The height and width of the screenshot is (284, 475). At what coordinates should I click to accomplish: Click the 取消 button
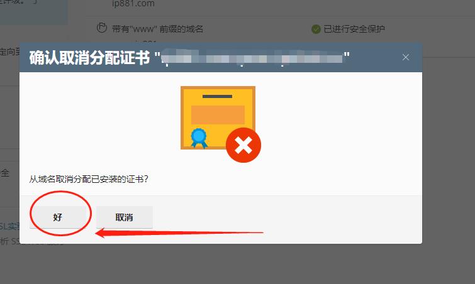click(124, 217)
